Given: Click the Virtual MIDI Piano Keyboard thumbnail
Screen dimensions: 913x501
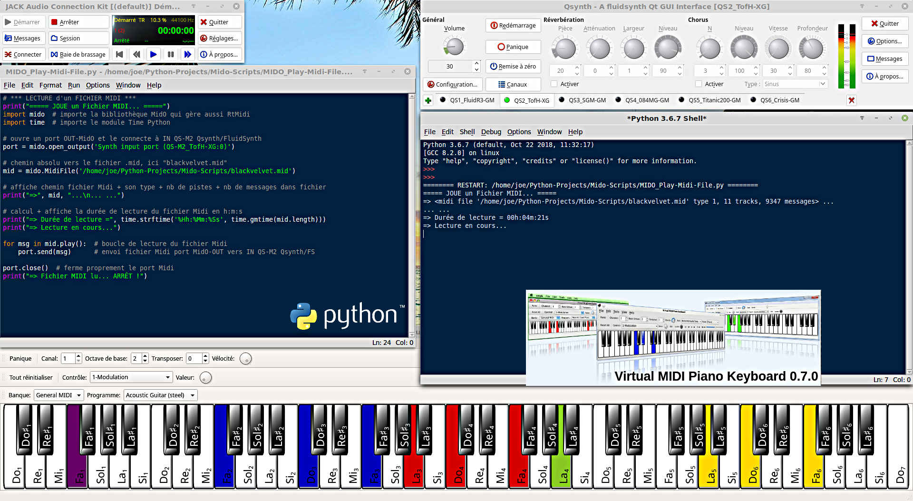Looking at the screenshot, I should click(673, 337).
